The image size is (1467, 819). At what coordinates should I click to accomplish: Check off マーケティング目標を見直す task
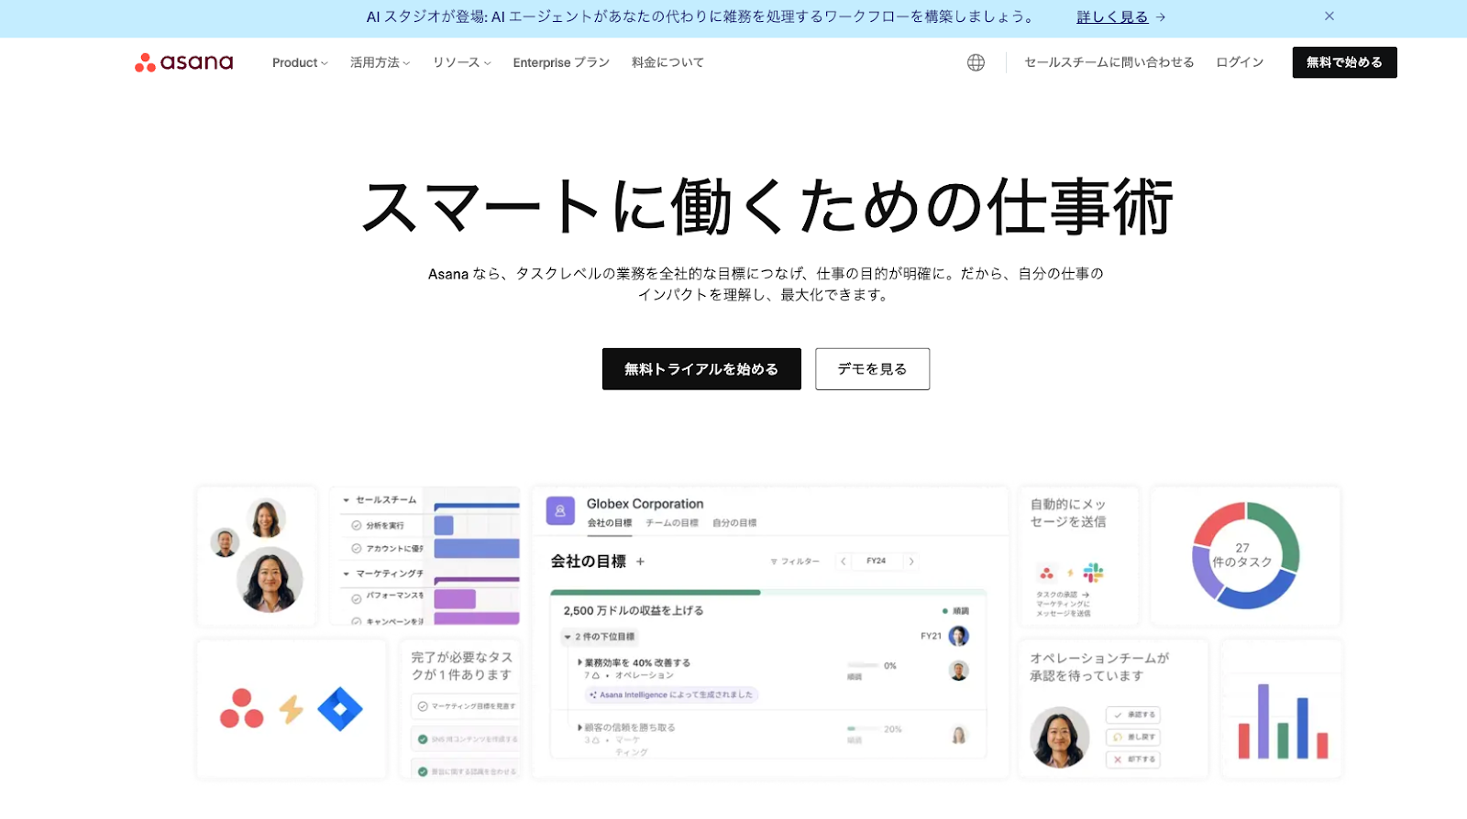pyautogui.click(x=423, y=706)
